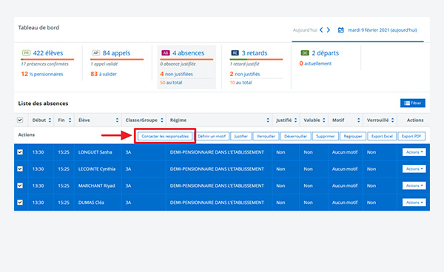
Task: Uncheck the LONGUET Sasha row checkbox
Action: (x=20, y=152)
